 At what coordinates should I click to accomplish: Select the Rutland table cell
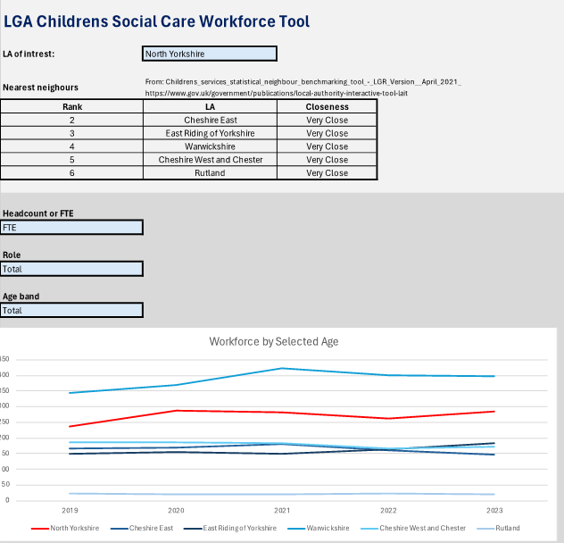210,173
